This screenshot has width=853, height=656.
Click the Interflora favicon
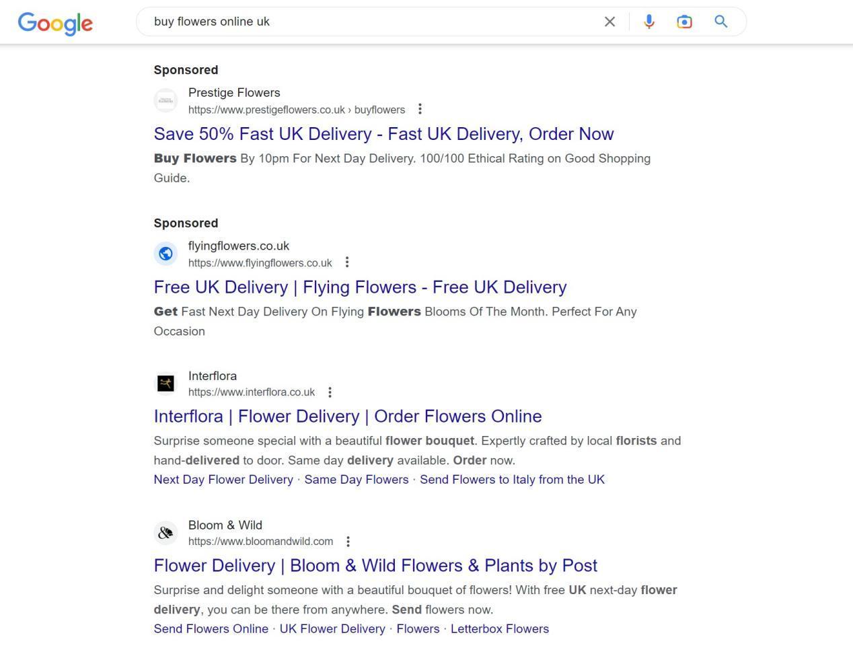(x=165, y=384)
